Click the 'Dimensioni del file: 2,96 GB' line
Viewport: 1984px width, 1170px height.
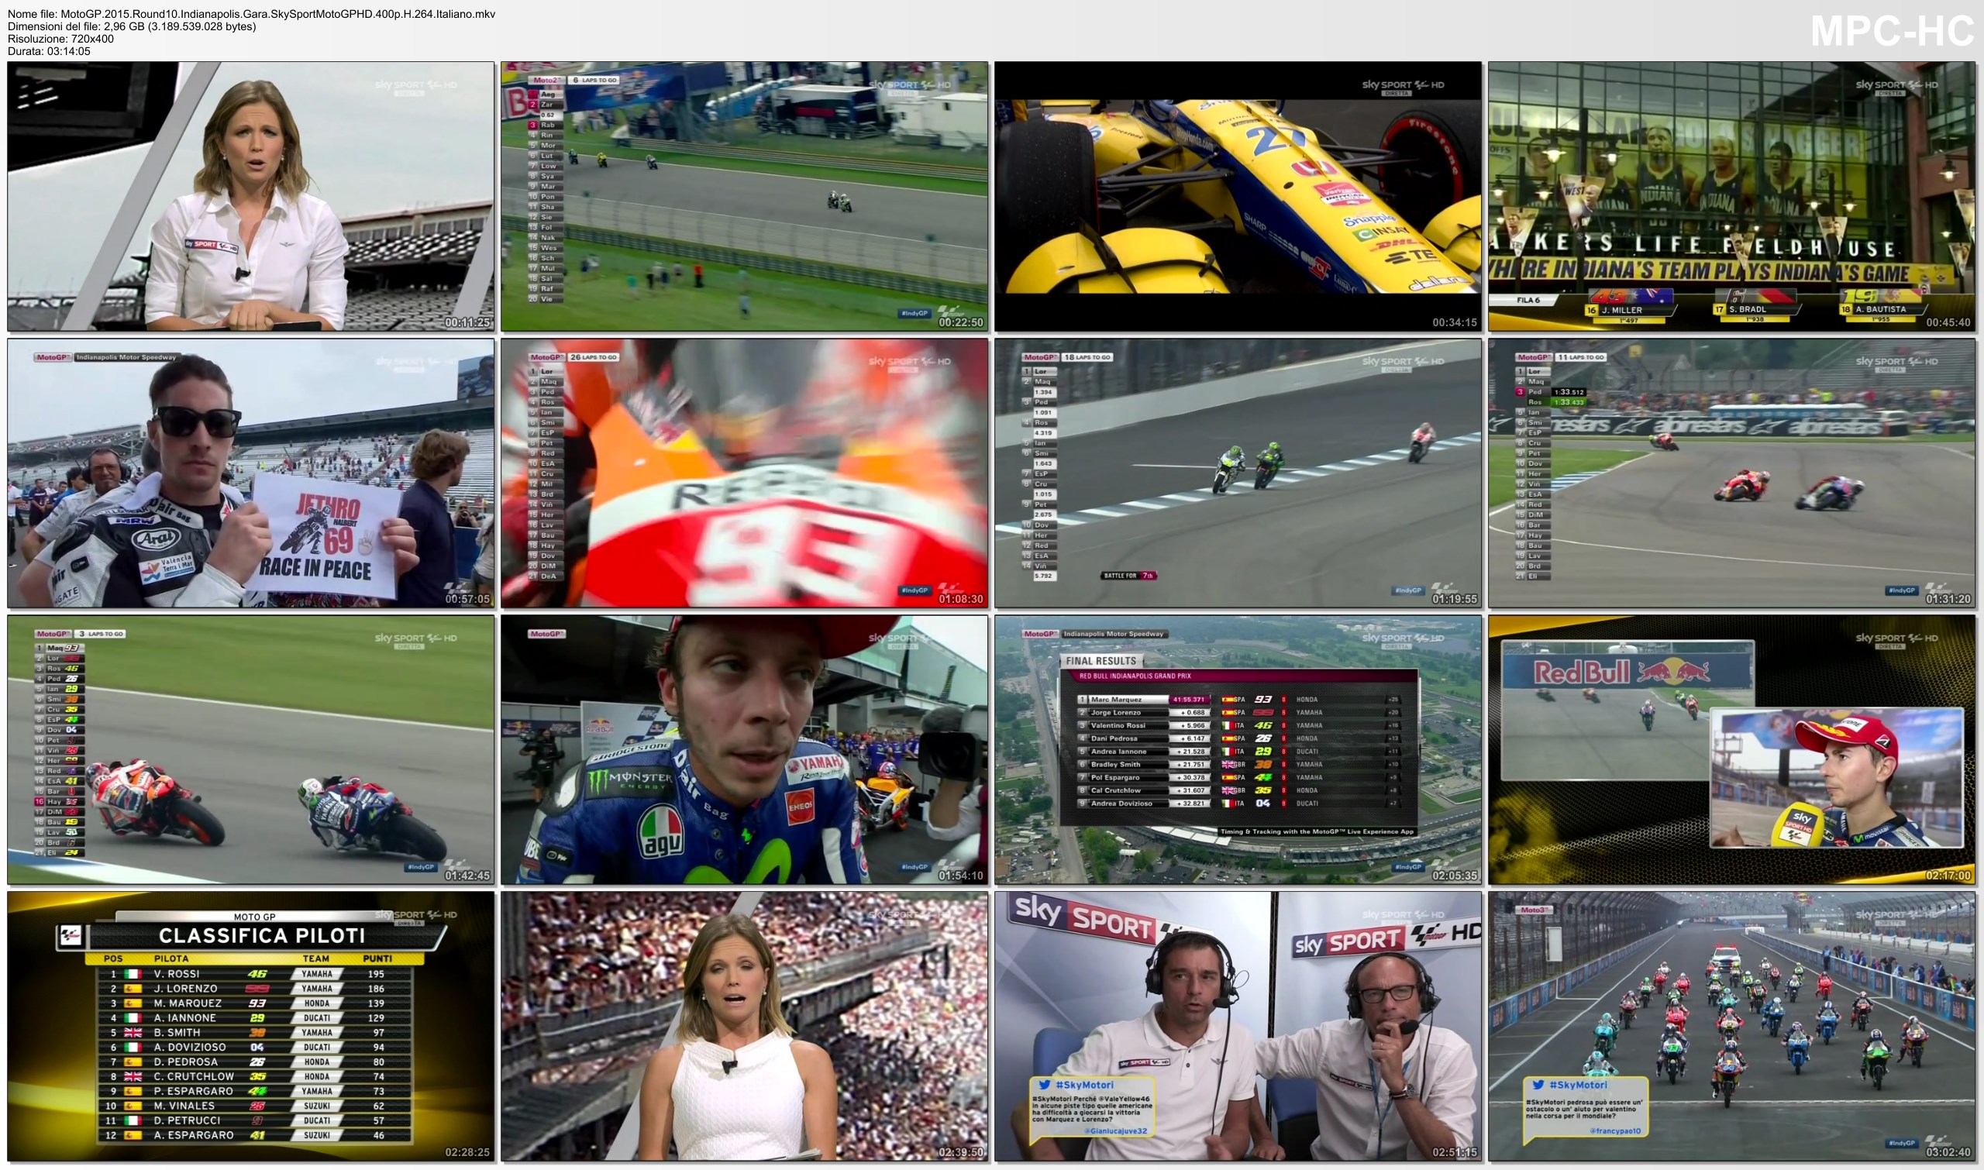132,27
